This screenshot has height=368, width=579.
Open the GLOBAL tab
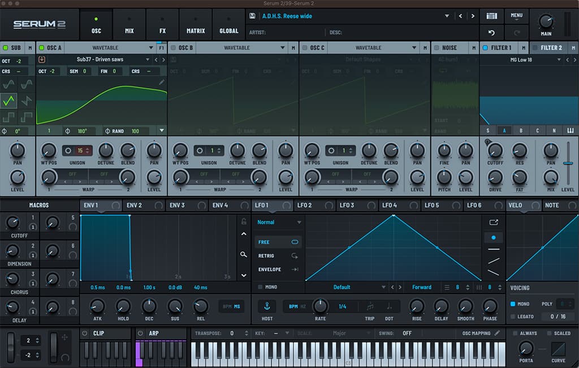[x=229, y=25]
